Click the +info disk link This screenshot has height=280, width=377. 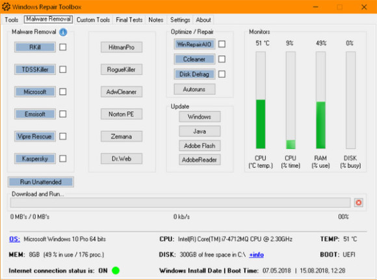(x=256, y=255)
